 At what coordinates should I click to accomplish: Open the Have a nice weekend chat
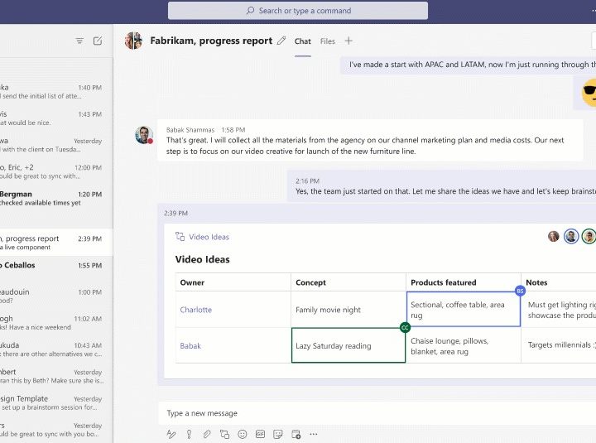(56, 322)
